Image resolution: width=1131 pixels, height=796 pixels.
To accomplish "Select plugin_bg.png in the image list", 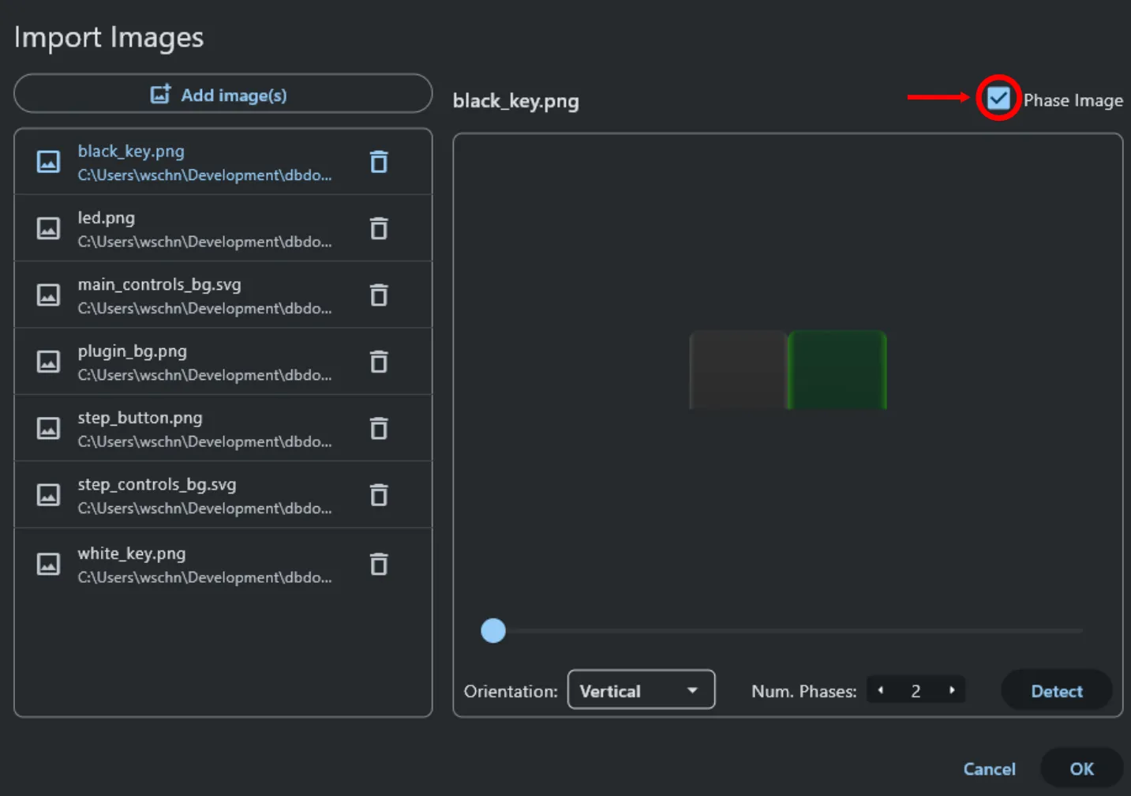I will (x=223, y=362).
